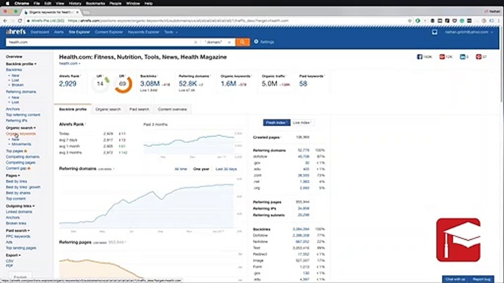The height and width of the screenshot is (283, 504).
Task: Open Top referring content in sidebar
Action: [x=23, y=115]
